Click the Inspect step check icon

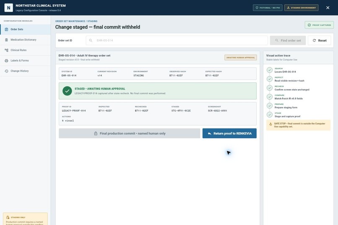pos(270,79)
